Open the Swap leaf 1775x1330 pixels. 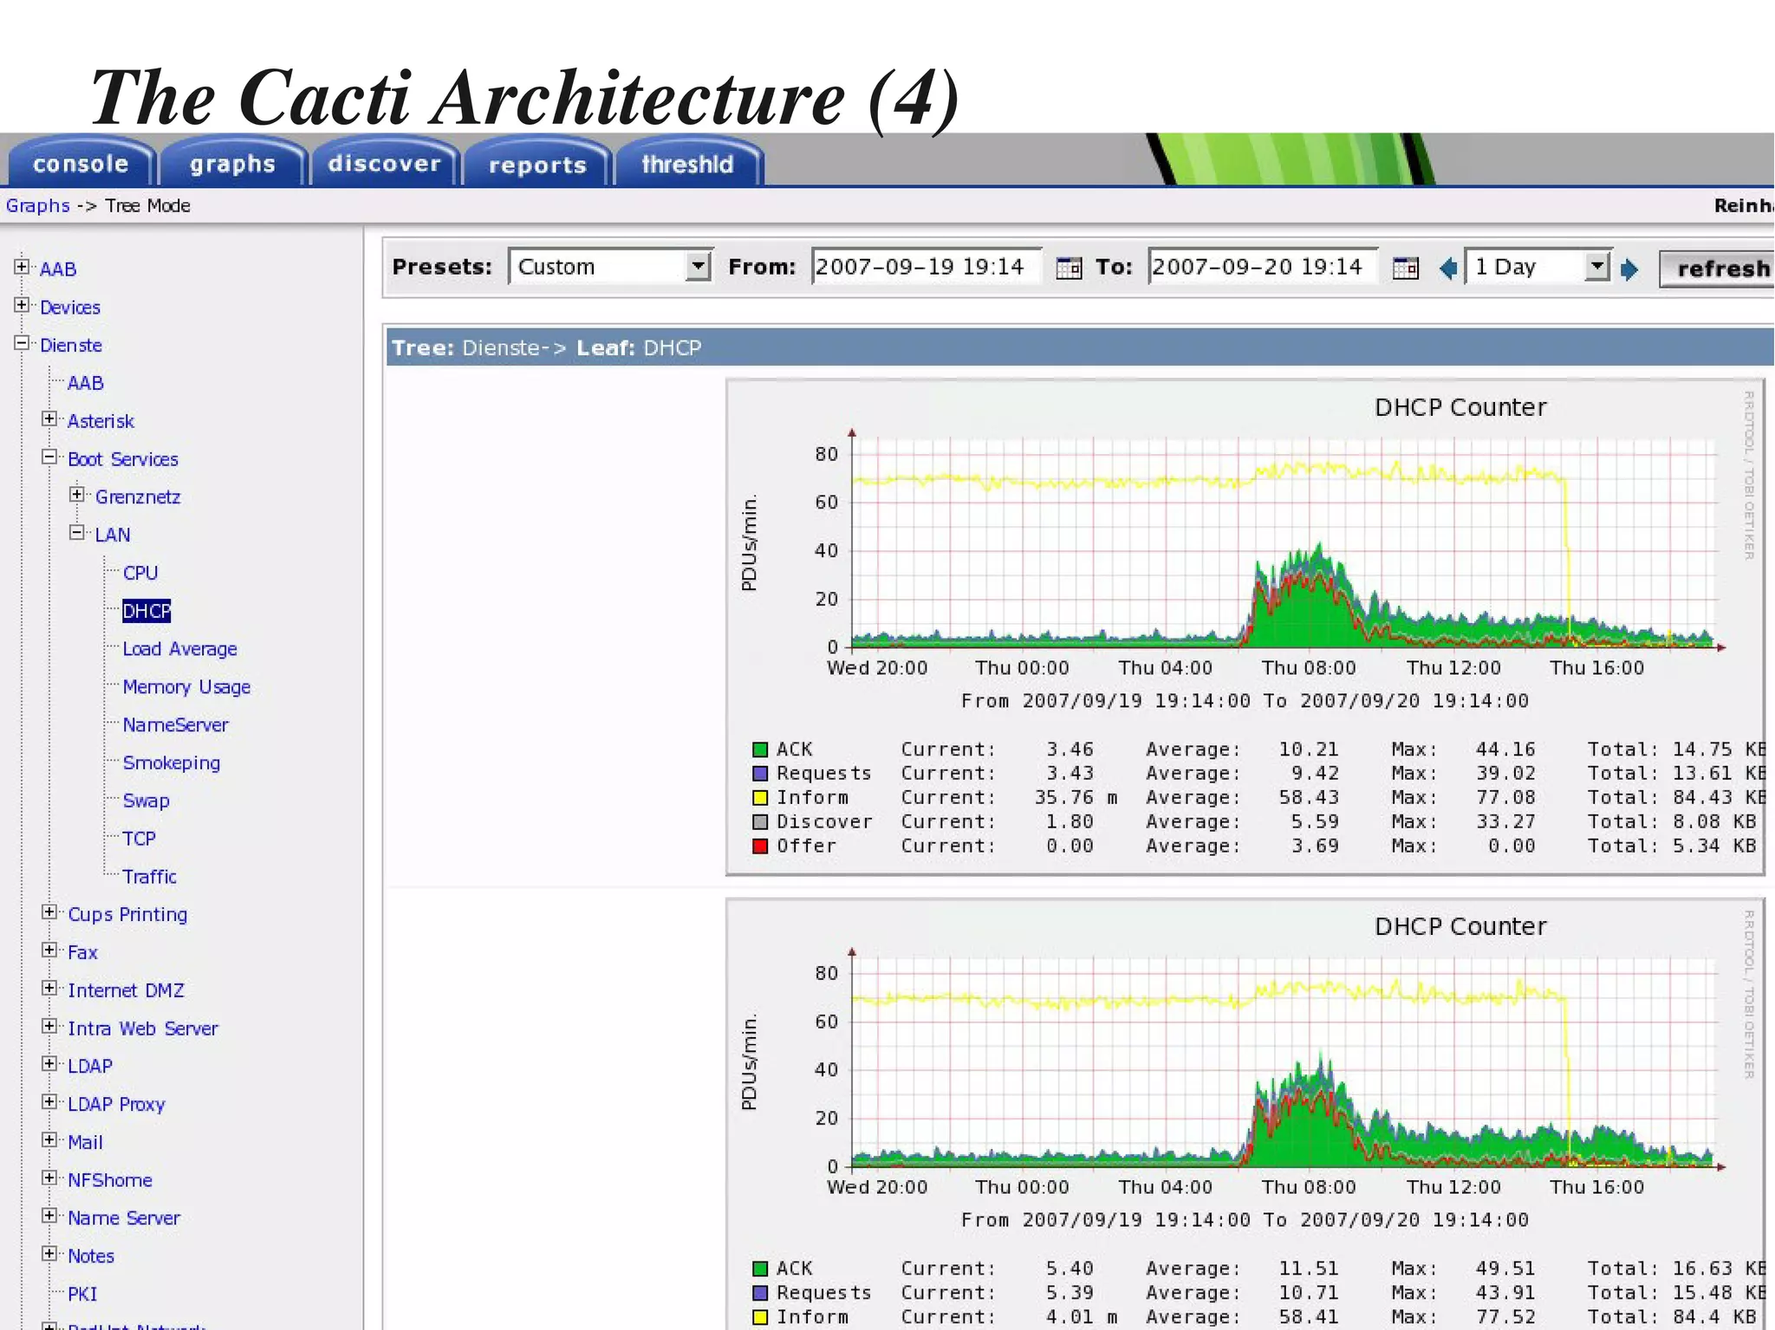(146, 801)
